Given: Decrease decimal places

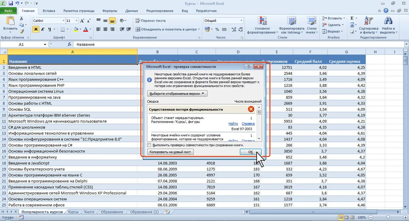Looking at the screenshot, I should 240,29.
